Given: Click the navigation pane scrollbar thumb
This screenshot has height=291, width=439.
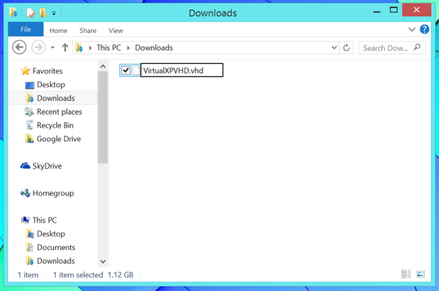Looking at the screenshot, I should (x=103, y=117).
